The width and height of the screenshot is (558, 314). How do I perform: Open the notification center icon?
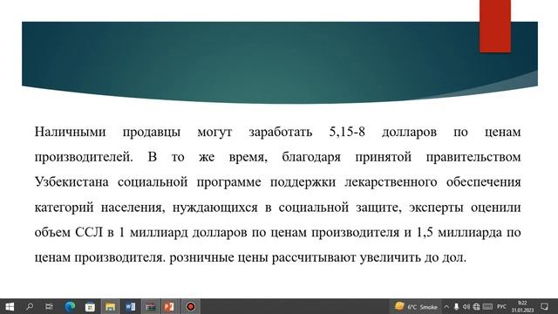click(x=544, y=306)
